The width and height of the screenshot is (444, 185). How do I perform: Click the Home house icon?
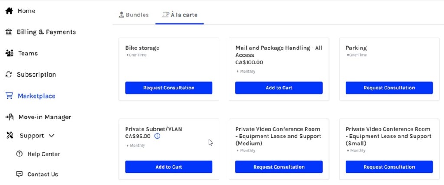[9, 11]
